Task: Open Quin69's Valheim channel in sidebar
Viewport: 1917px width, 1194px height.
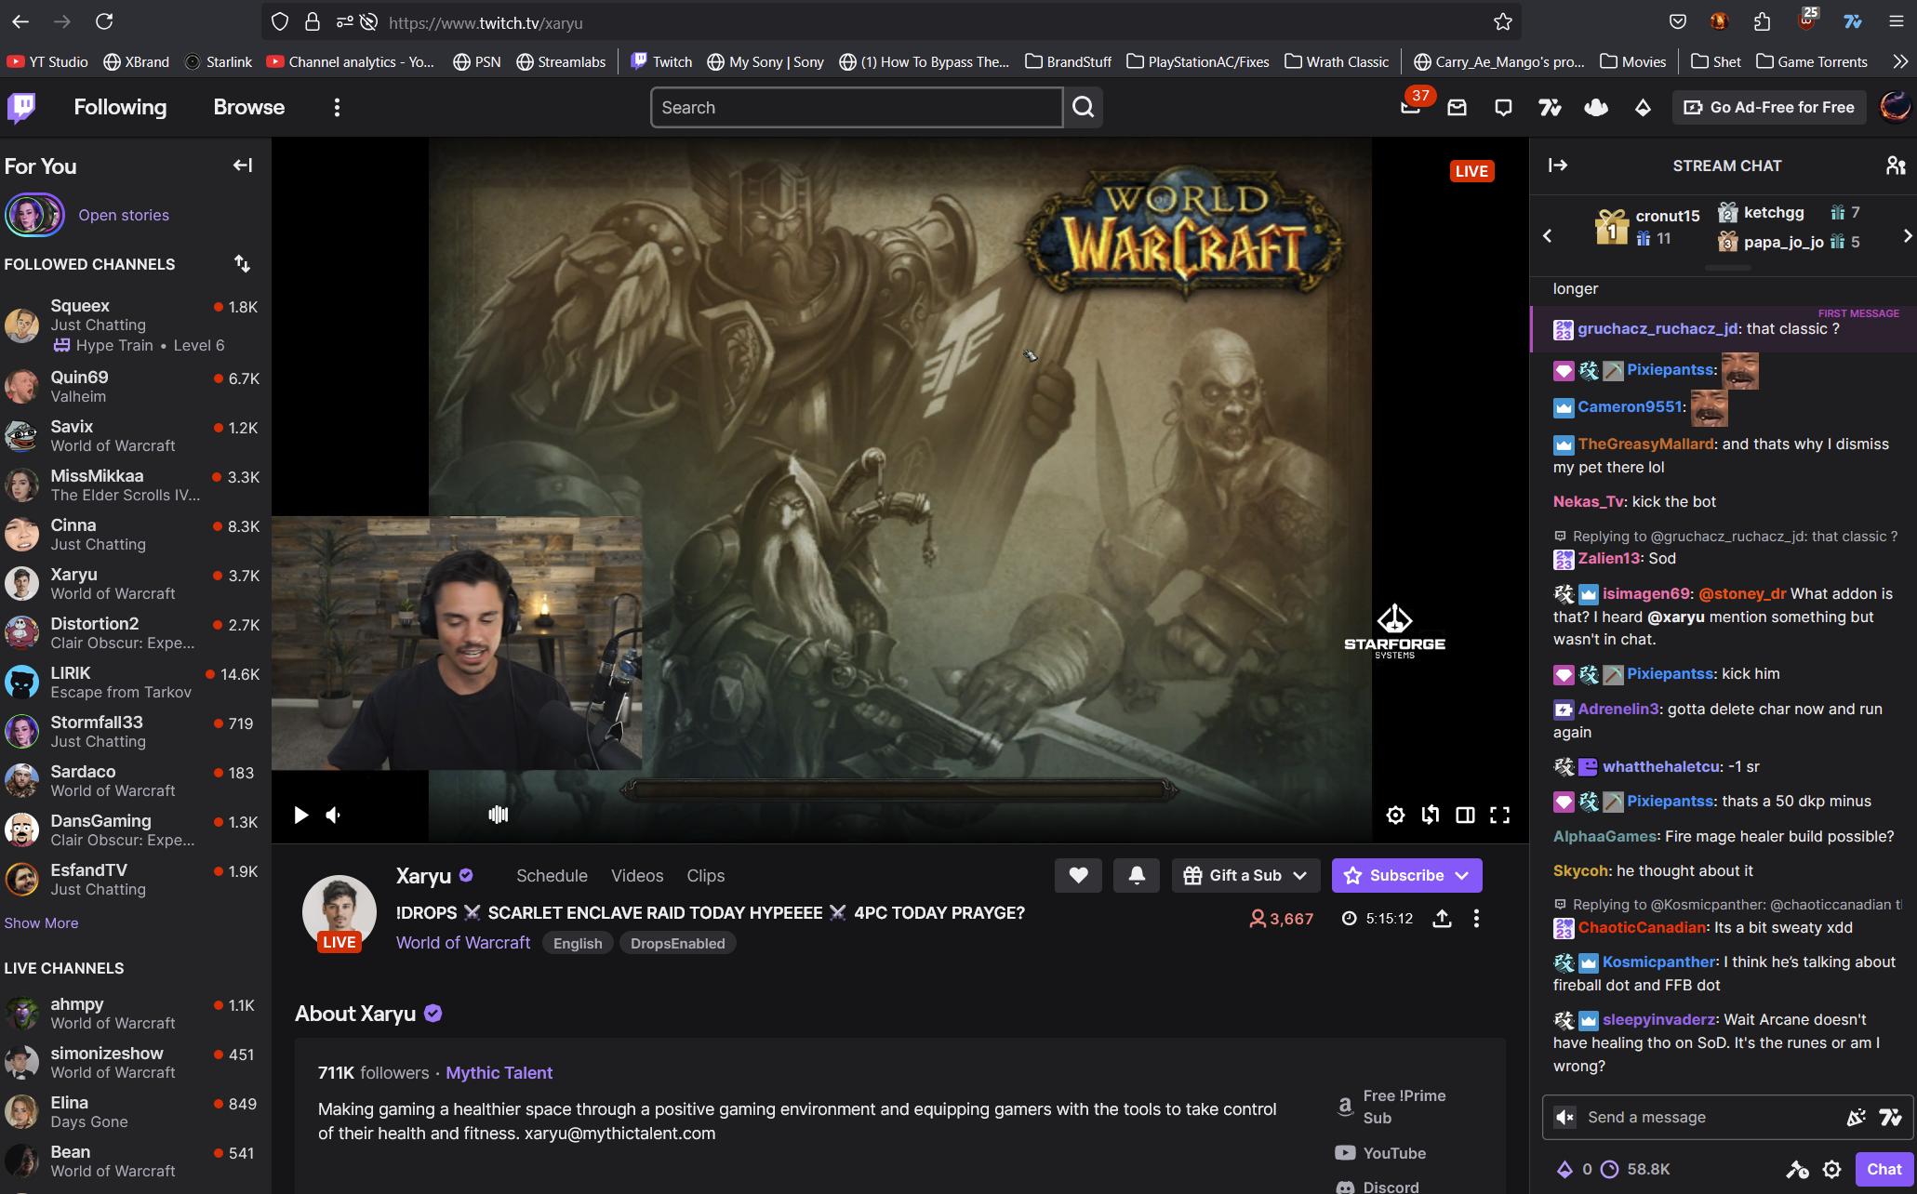Action: pos(135,386)
